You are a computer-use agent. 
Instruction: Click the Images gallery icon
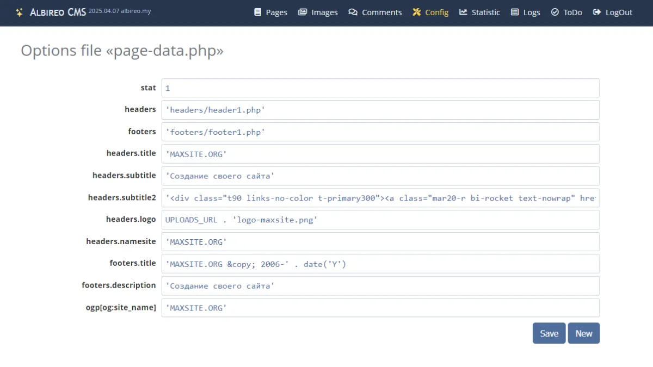pos(303,12)
